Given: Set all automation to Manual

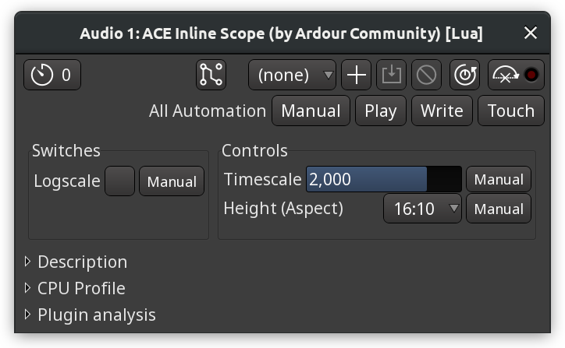Looking at the screenshot, I should point(311,111).
